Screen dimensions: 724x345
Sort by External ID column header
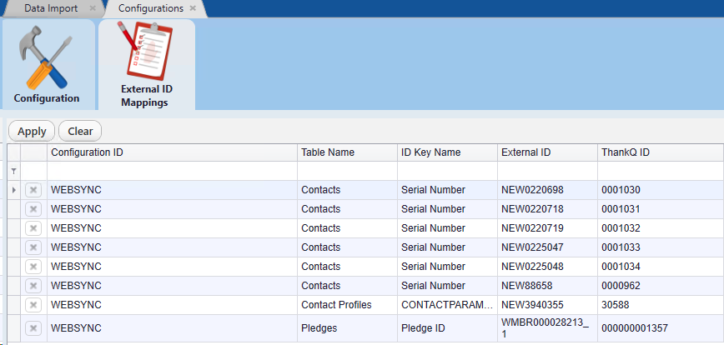click(548, 152)
